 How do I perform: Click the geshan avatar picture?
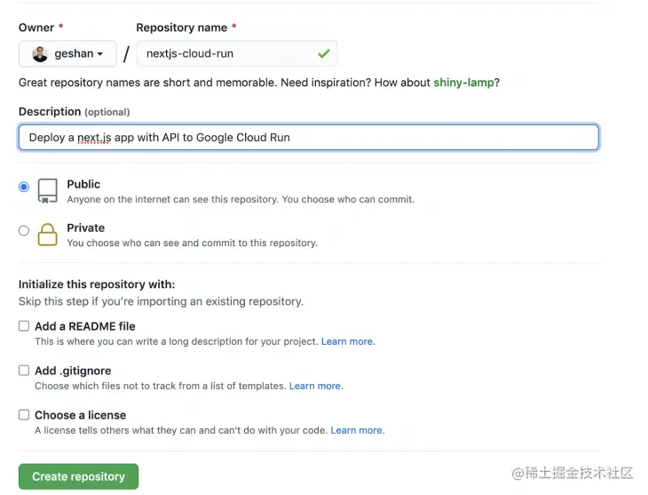point(40,54)
